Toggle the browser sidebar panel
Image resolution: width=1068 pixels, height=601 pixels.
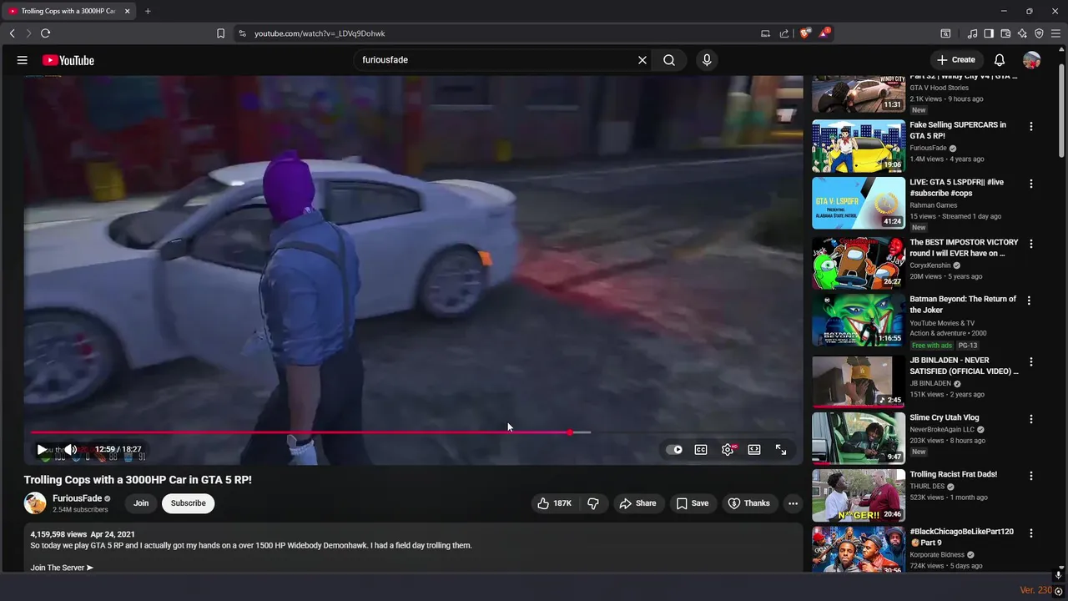(989, 33)
